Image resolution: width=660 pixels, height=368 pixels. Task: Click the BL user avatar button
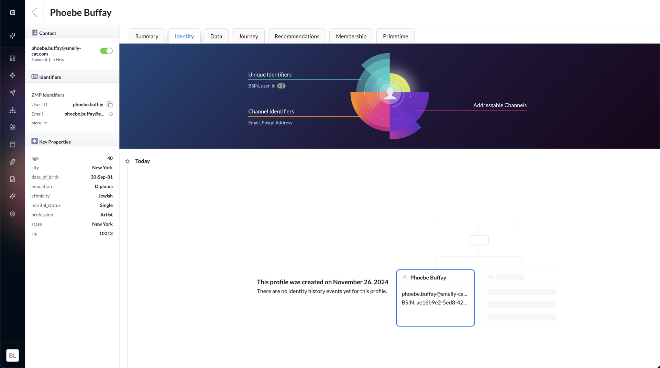[13, 355]
